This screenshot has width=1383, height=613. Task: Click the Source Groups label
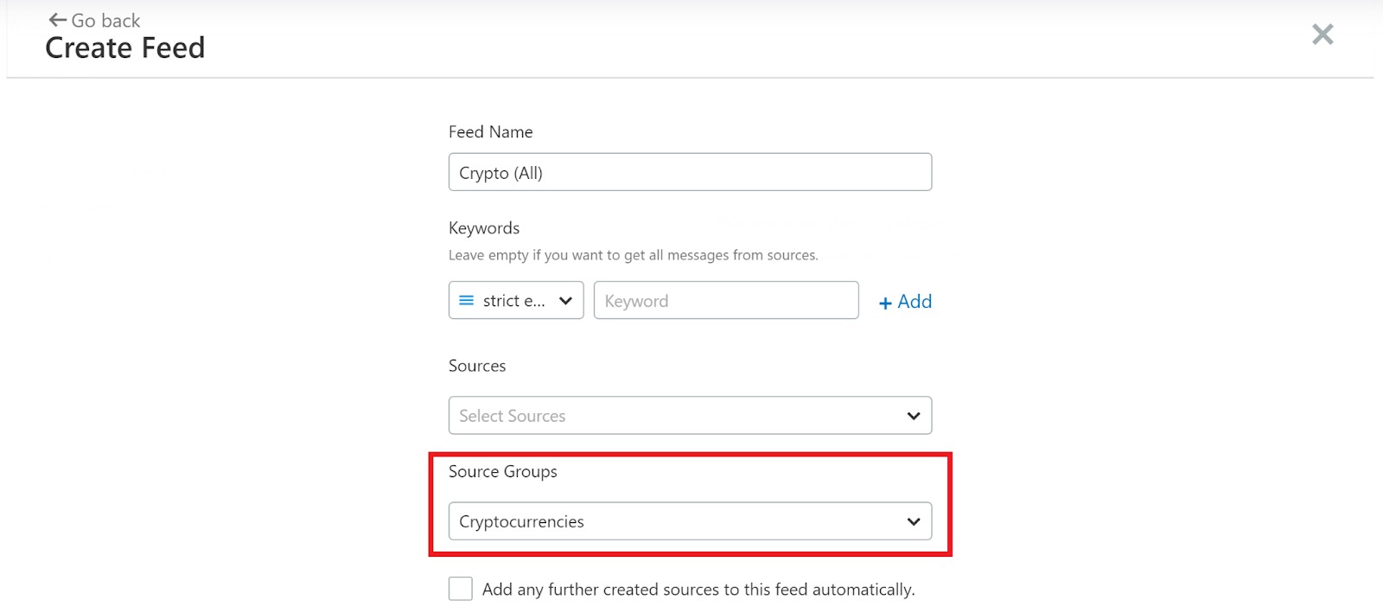click(x=502, y=471)
